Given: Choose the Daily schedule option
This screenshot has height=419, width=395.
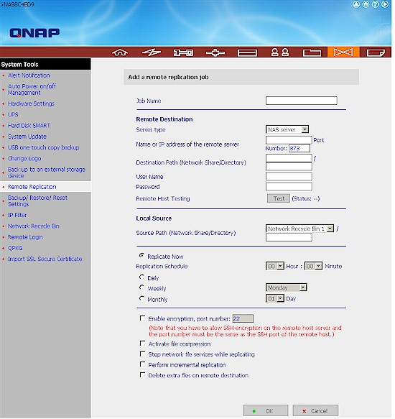Looking at the screenshot, I should 141,277.
